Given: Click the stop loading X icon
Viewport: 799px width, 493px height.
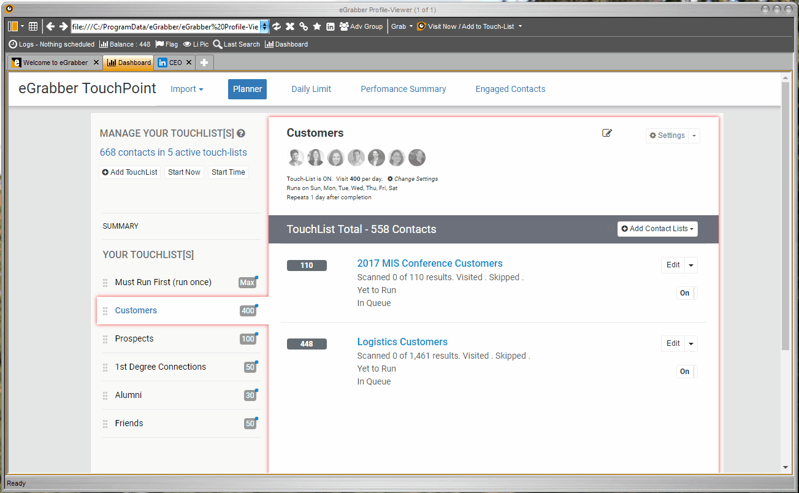Looking at the screenshot, I should pos(290,26).
